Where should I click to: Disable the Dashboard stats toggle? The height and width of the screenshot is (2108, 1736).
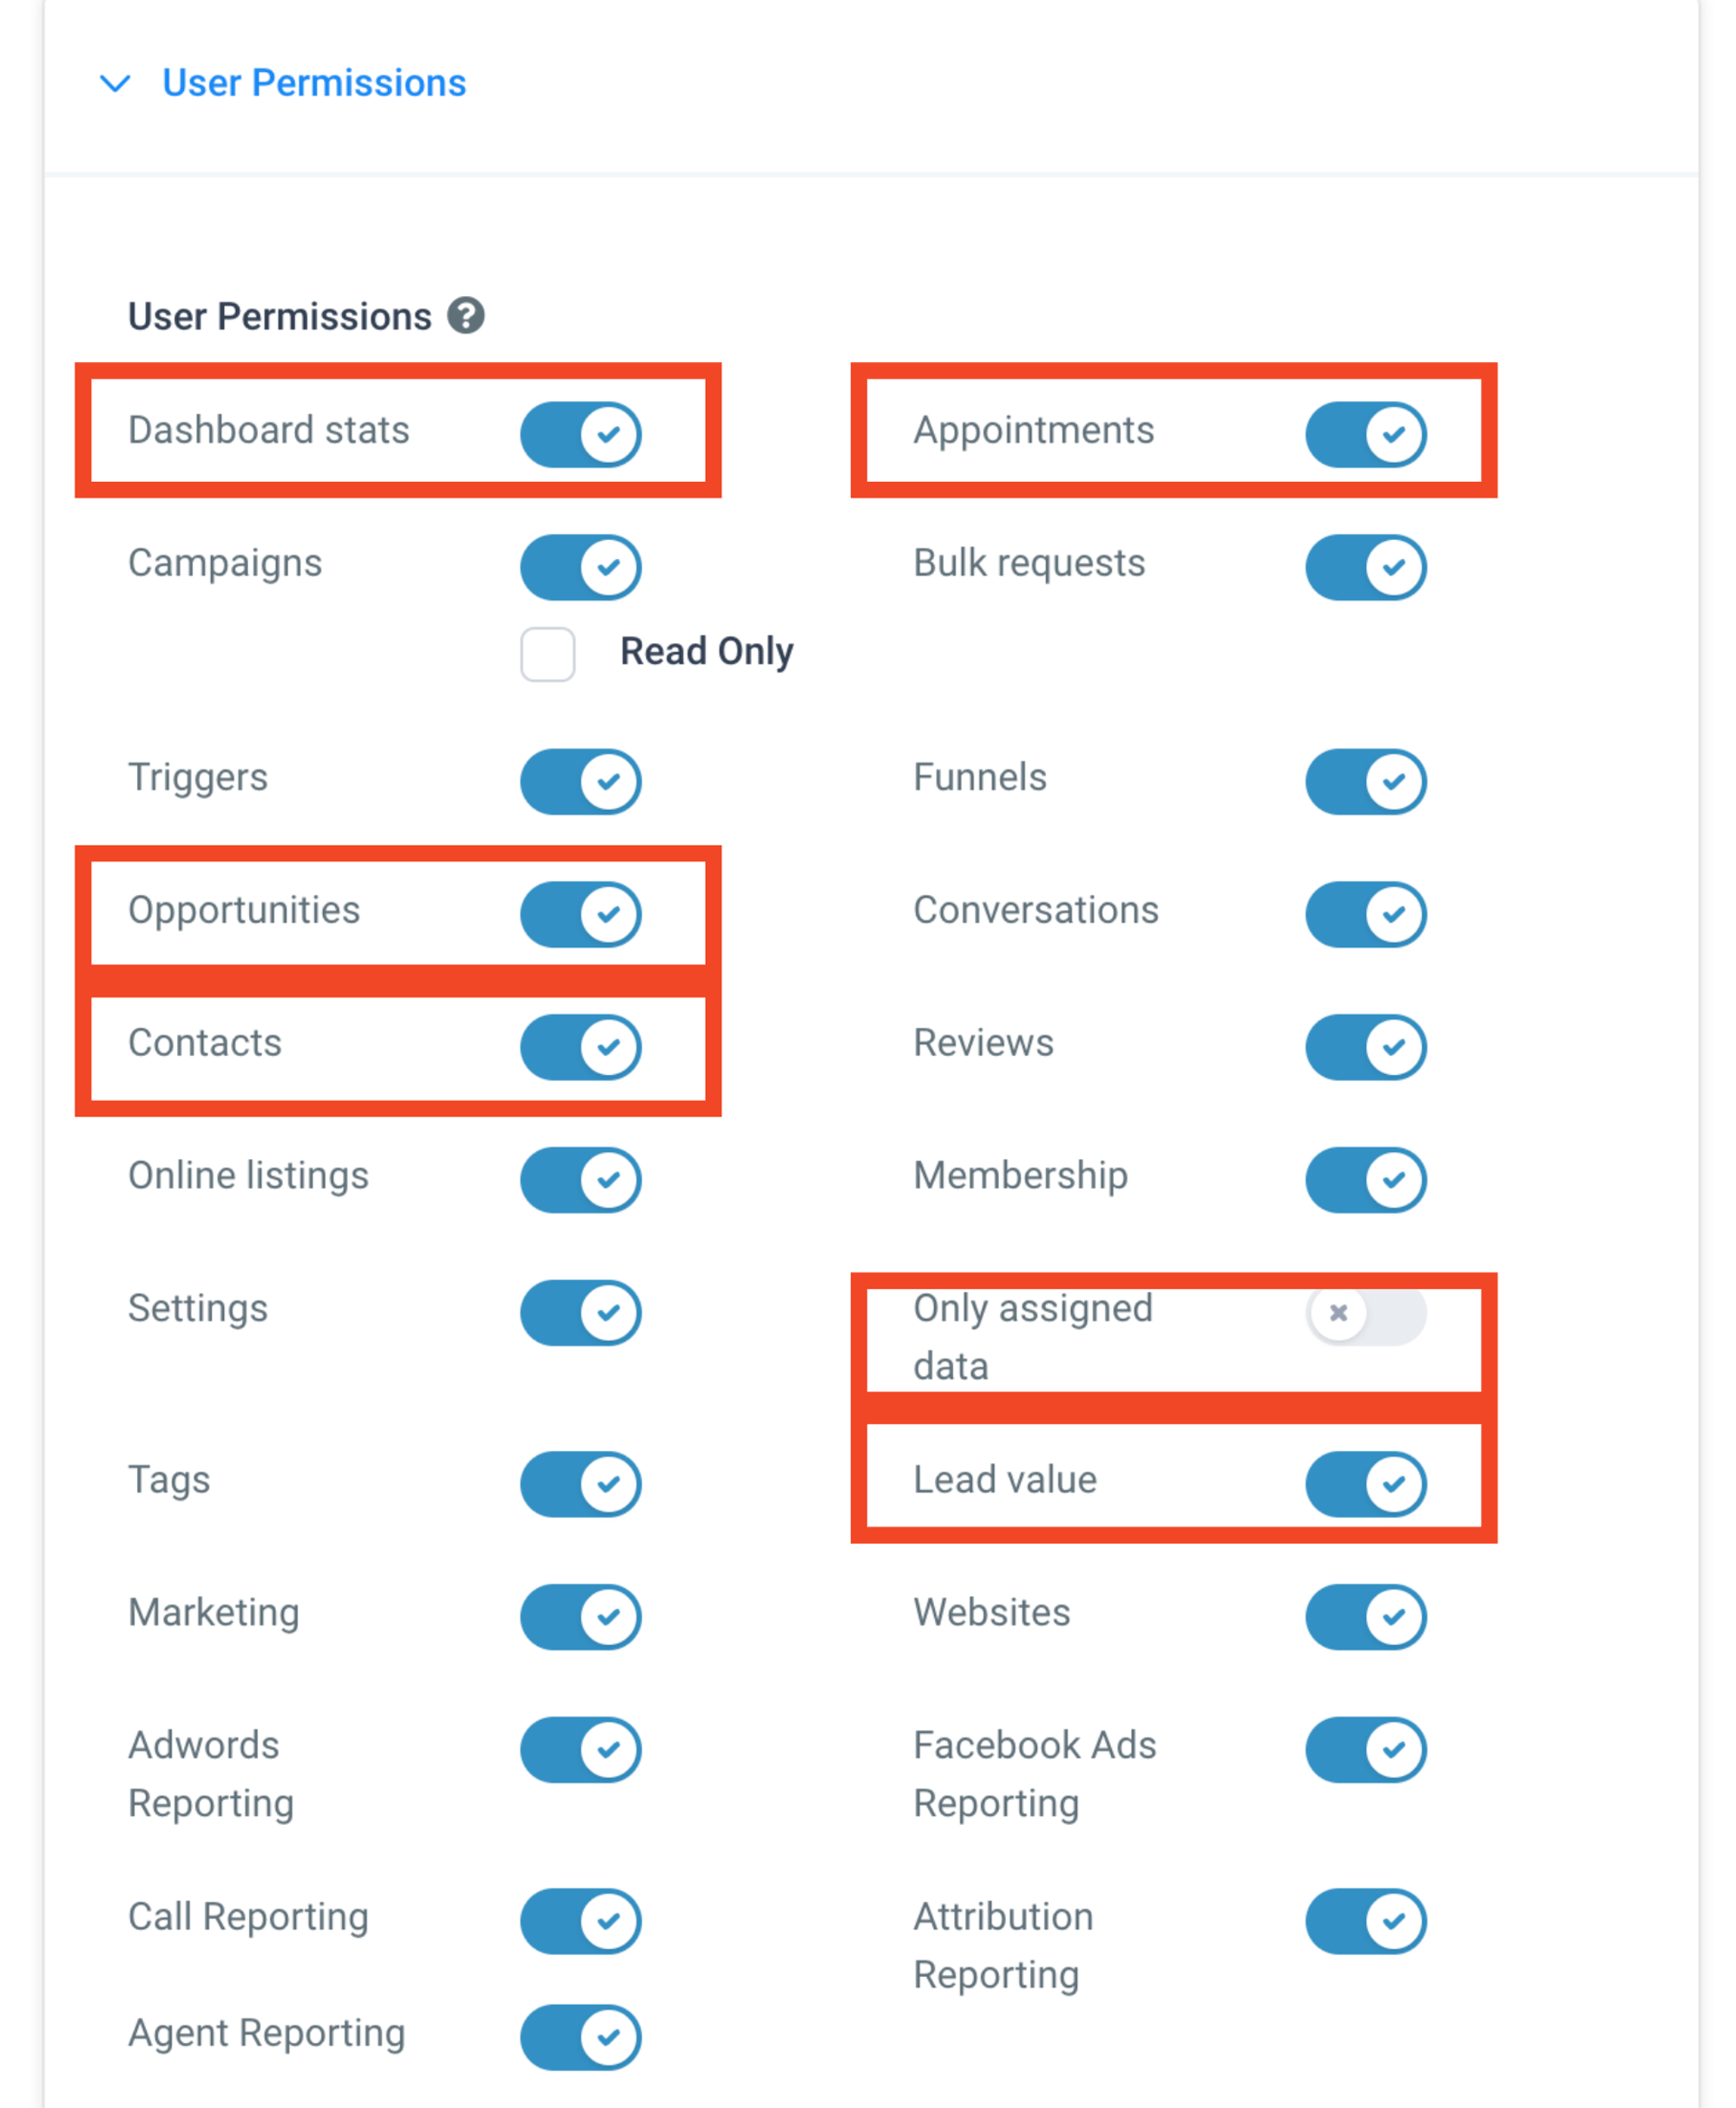tap(580, 434)
